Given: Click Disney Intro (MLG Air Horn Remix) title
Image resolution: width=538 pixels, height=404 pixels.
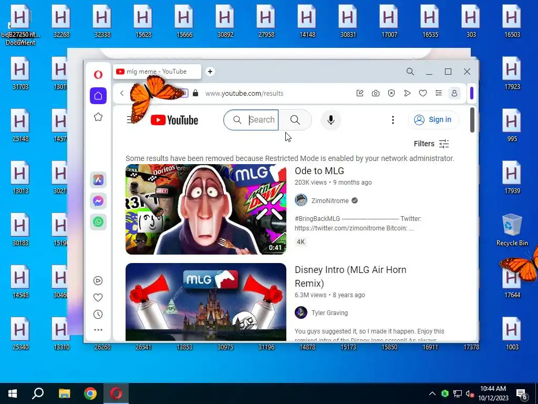Looking at the screenshot, I should coord(350,277).
